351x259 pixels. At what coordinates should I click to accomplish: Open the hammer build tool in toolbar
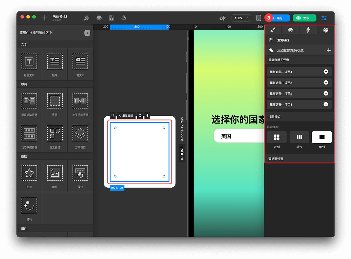point(87,18)
